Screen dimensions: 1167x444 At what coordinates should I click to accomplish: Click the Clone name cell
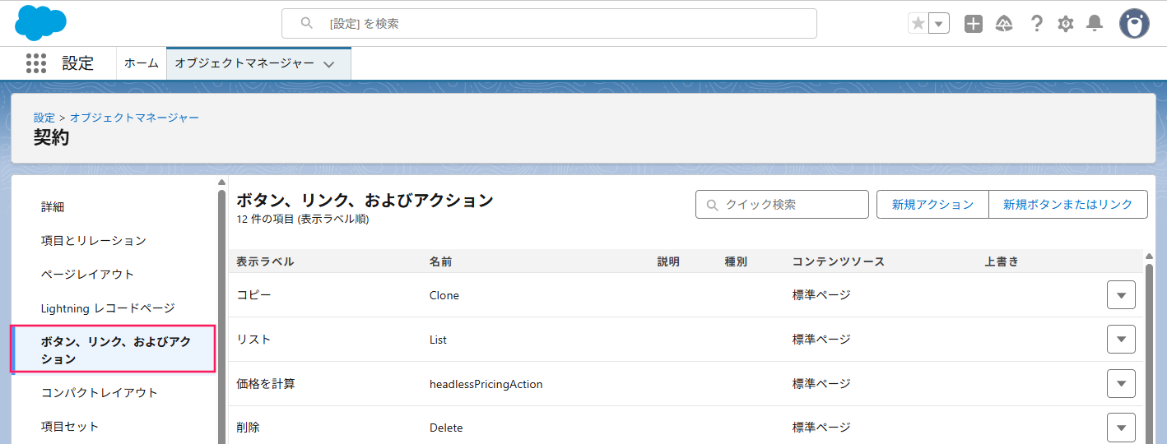click(x=444, y=295)
